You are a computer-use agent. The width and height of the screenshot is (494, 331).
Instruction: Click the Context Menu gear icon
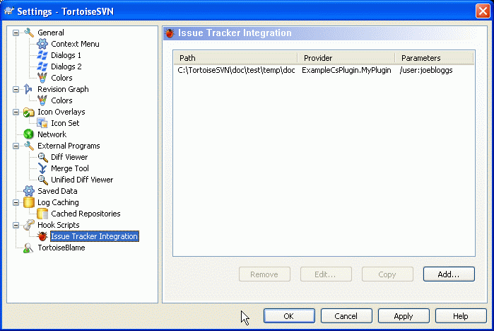click(x=42, y=44)
